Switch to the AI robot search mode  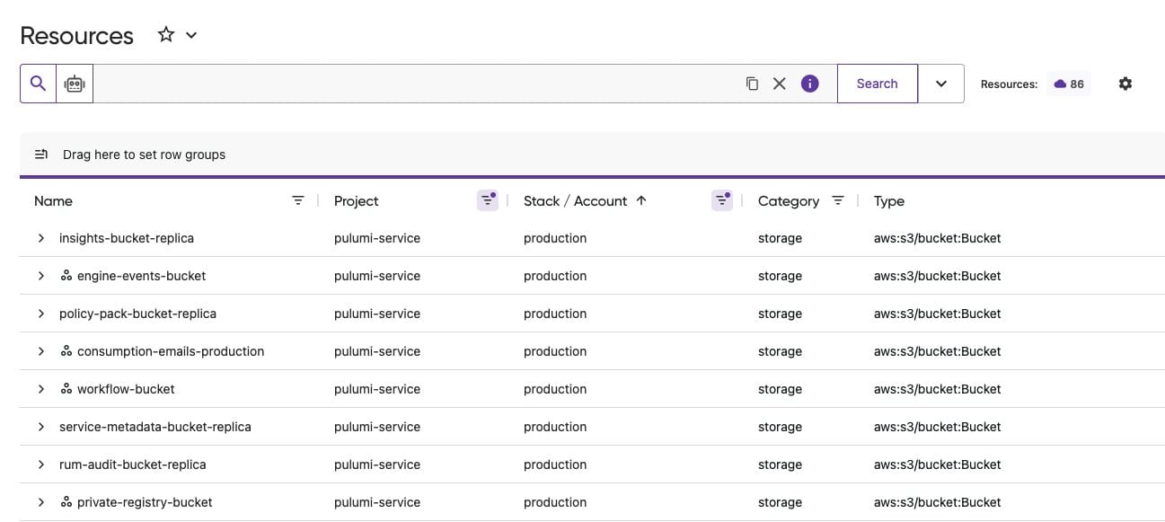pyautogui.click(x=75, y=84)
